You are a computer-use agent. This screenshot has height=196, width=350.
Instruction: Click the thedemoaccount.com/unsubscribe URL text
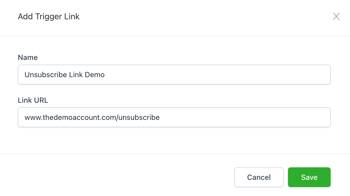[92, 118]
